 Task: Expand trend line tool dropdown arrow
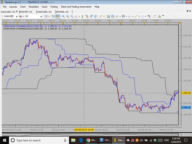click(x=139, y=16)
